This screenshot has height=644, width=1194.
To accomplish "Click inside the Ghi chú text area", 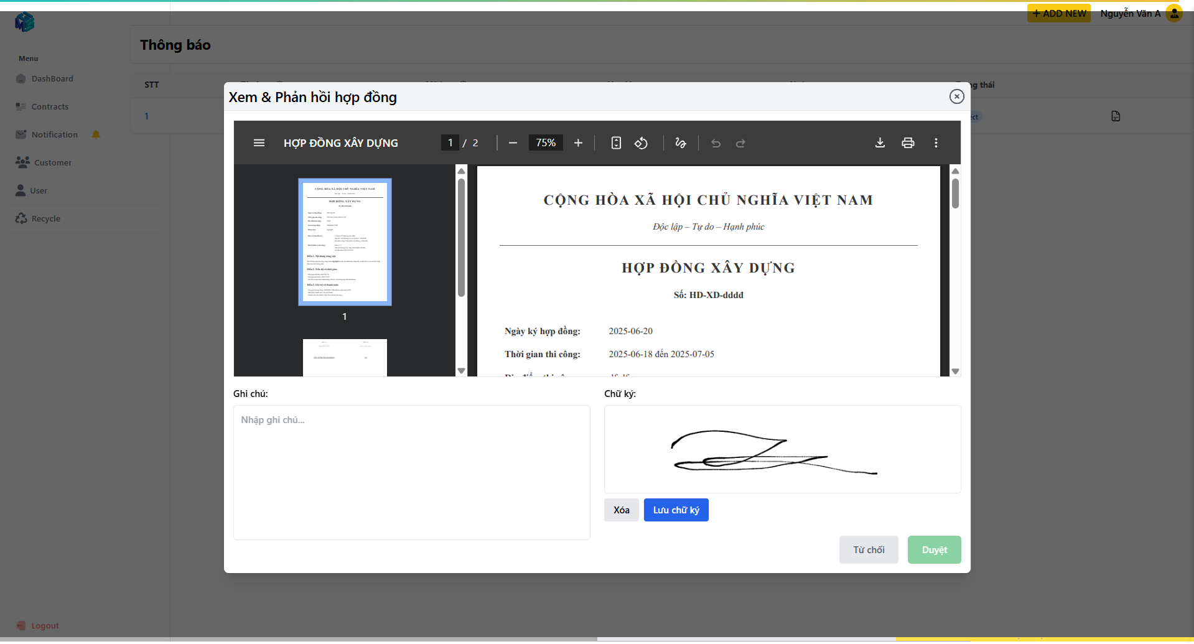I will coord(411,472).
